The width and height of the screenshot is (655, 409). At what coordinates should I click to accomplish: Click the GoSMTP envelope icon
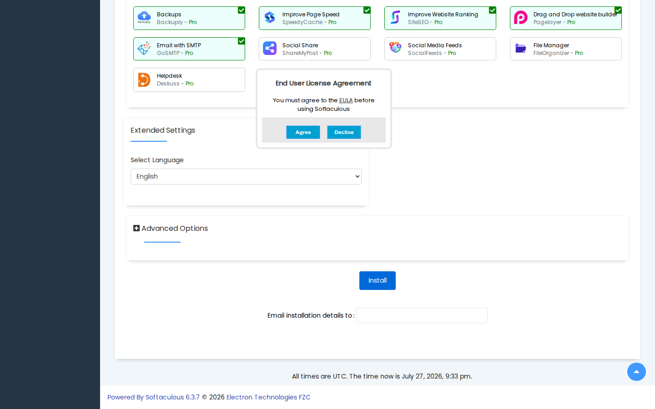pyautogui.click(x=144, y=49)
